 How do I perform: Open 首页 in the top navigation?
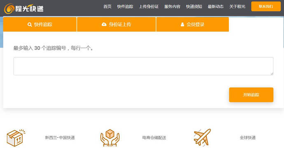(x=107, y=7)
